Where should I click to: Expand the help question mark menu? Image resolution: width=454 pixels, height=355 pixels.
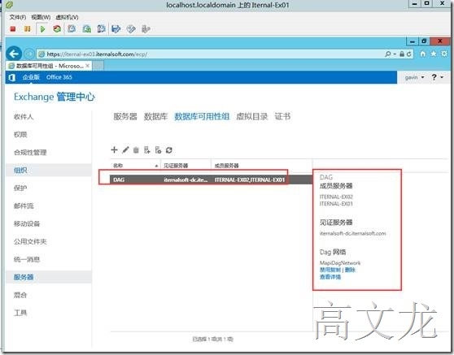tap(437, 77)
